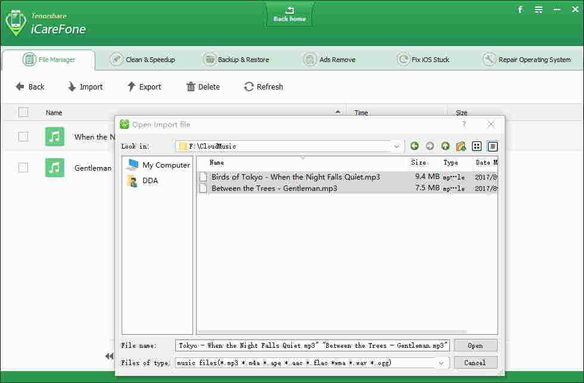
Task: Switch to the Fix iOS Stuck tab
Action: [x=423, y=60]
